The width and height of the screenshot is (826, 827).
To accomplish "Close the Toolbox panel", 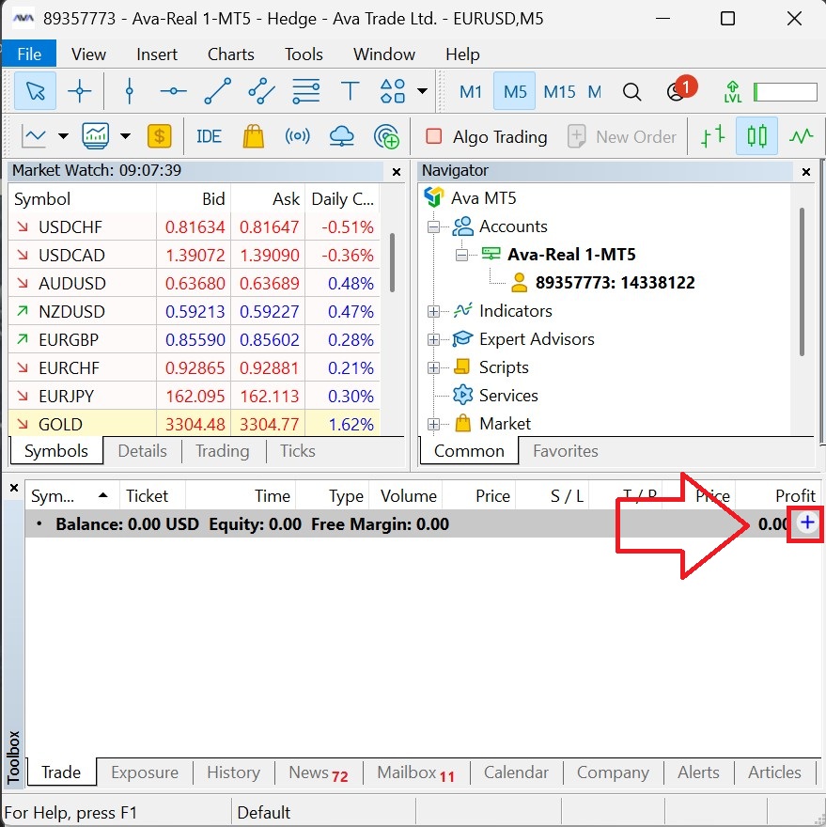I will pyautogui.click(x=14, y=488).
